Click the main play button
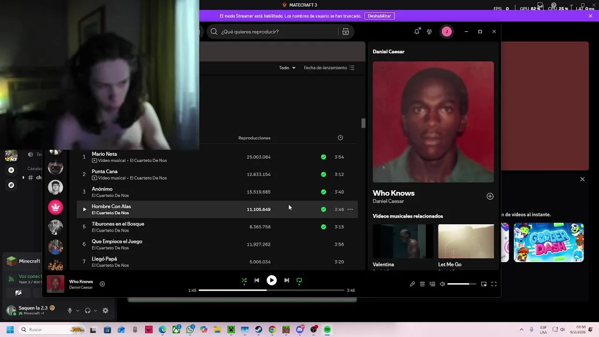The image size is (599, 337). click(x=271, y=280)
